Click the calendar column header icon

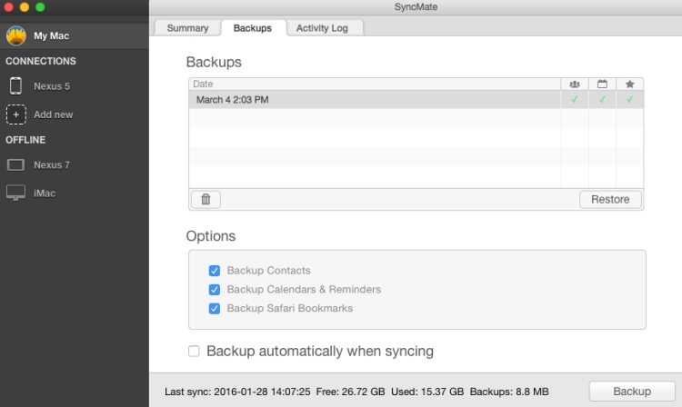pos(602,84)
